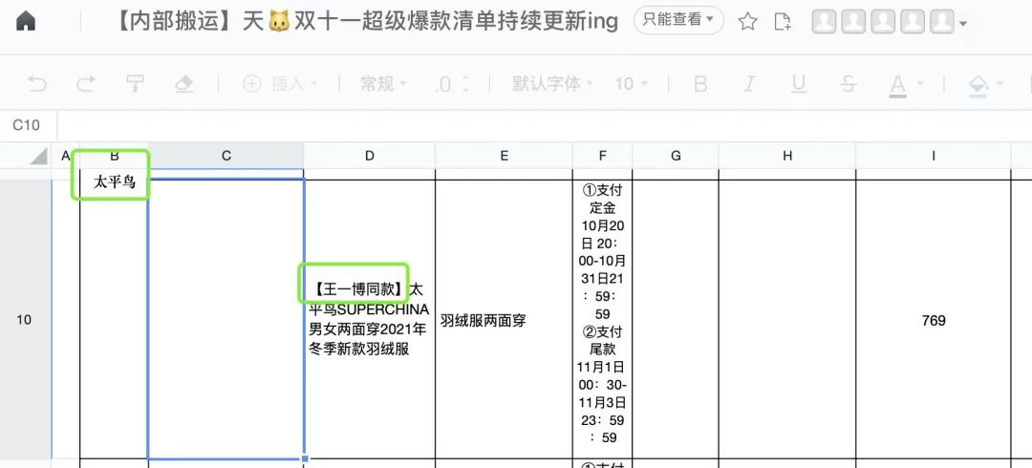This screenshot has width=1032, height=468.
Task: Select the format painter tool
Action: pos(135,84)
